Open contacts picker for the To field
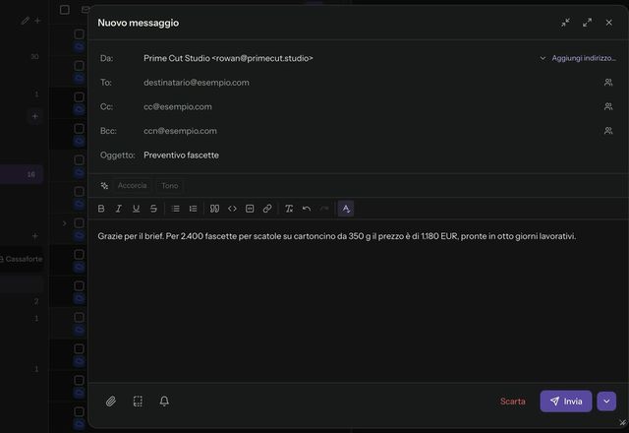 (x=608, y=83)
